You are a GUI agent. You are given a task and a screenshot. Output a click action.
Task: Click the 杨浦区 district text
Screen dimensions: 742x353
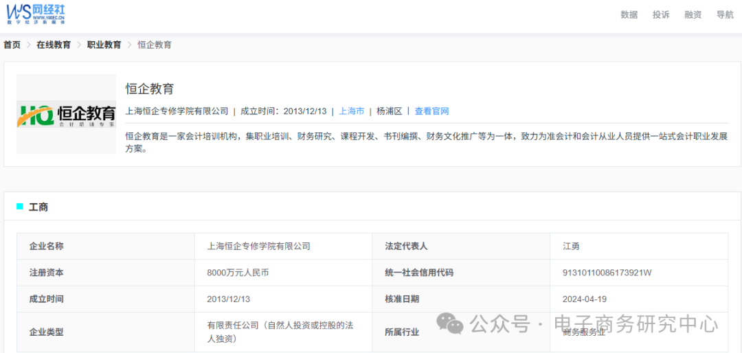(x=390, y=111)
